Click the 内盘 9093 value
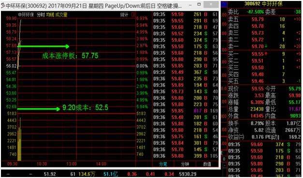 (295, 116)
